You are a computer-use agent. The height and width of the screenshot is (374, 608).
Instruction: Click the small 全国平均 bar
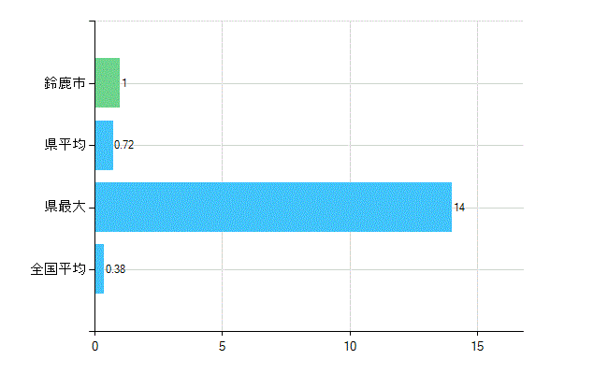coord(99,269)
